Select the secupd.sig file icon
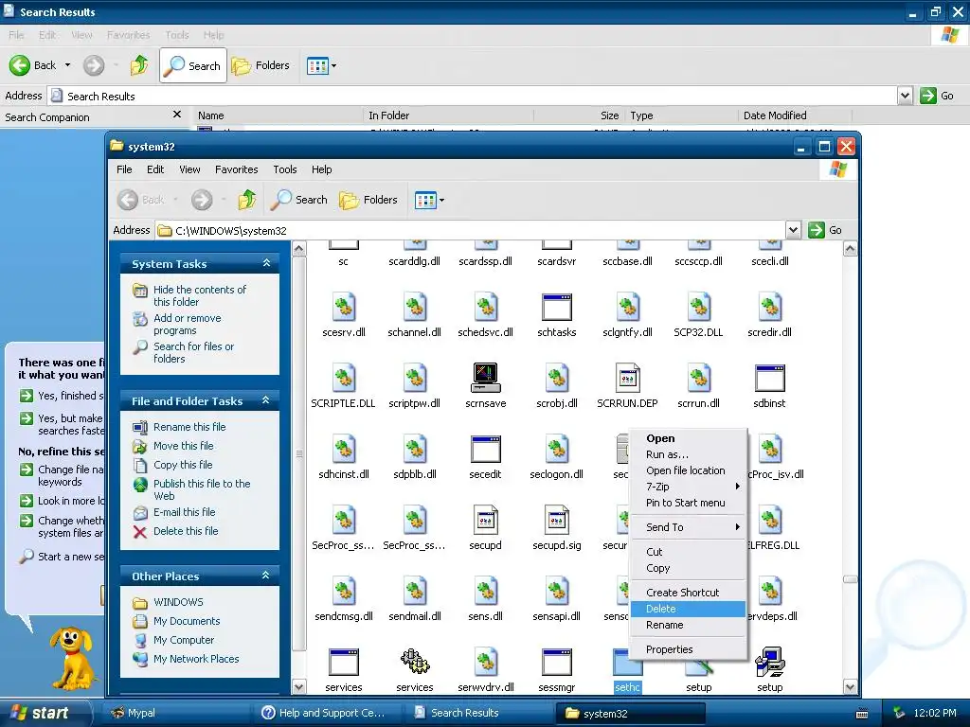This screenshot has width=970, height=727. [557, 520]
